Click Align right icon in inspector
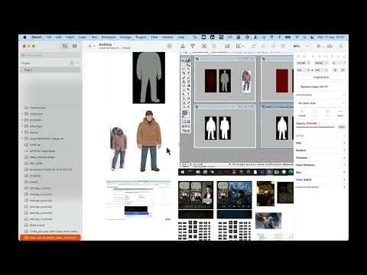The height and width of the screenshot is (275, 367). [x=326, y=56]
